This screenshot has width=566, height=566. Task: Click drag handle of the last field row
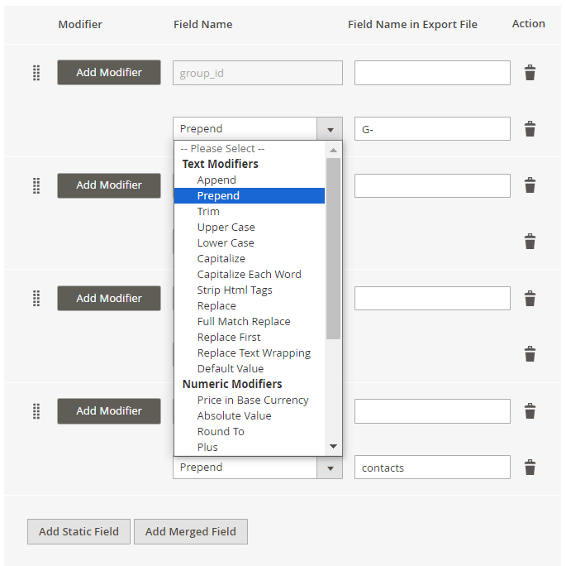point(36,411)
